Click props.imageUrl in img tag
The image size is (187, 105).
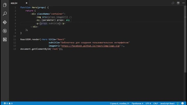pos(58,17)
